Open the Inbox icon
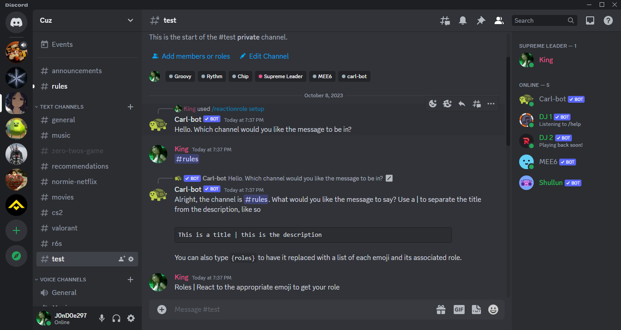 pyautogui.click(x=590, y=20)
